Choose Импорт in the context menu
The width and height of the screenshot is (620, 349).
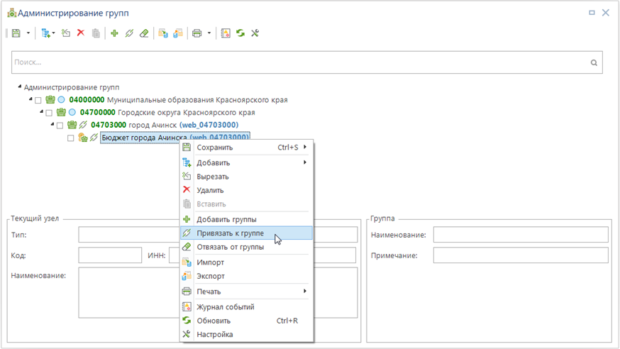click(x=246, y=262)
